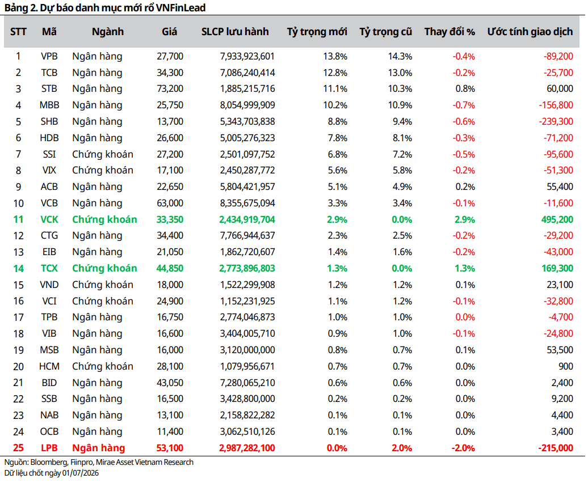588x483 pixels.
Task: Click the Ước tính giao dịch header
Action: coord(530,32)
